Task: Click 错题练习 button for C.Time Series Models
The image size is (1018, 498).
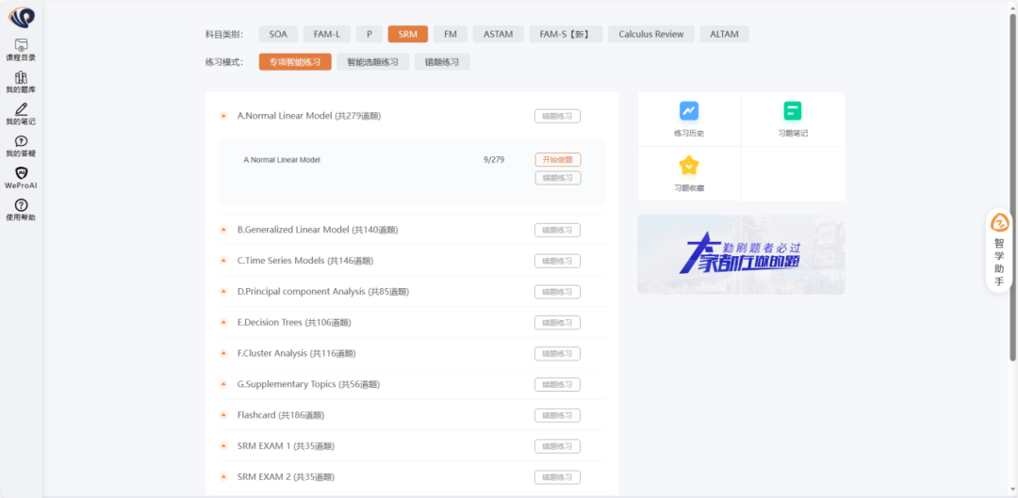Action: (557, 261)
